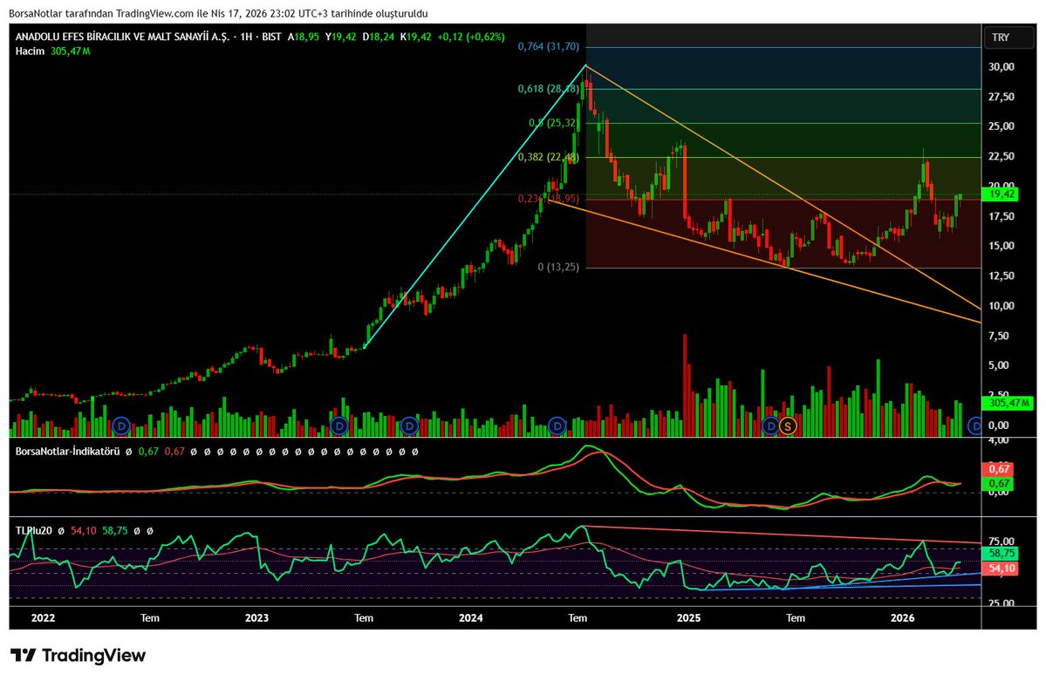Click the 30,00 price axis label
Viewport: 1046px width, 681px height.
coord(1002,66)
